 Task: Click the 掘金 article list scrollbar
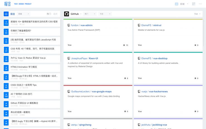coord(61,40)
